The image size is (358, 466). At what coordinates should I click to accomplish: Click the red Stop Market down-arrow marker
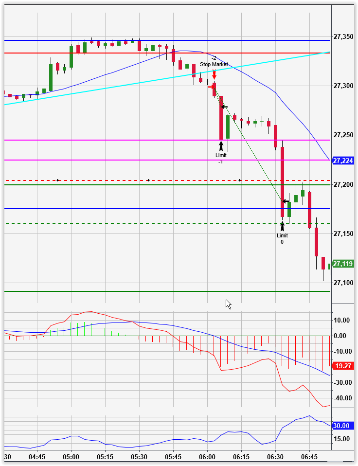[x=214, y=74]
